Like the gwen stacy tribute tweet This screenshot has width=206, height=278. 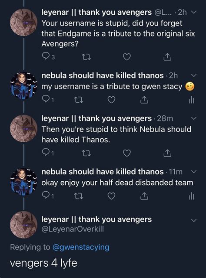[112, 100]
